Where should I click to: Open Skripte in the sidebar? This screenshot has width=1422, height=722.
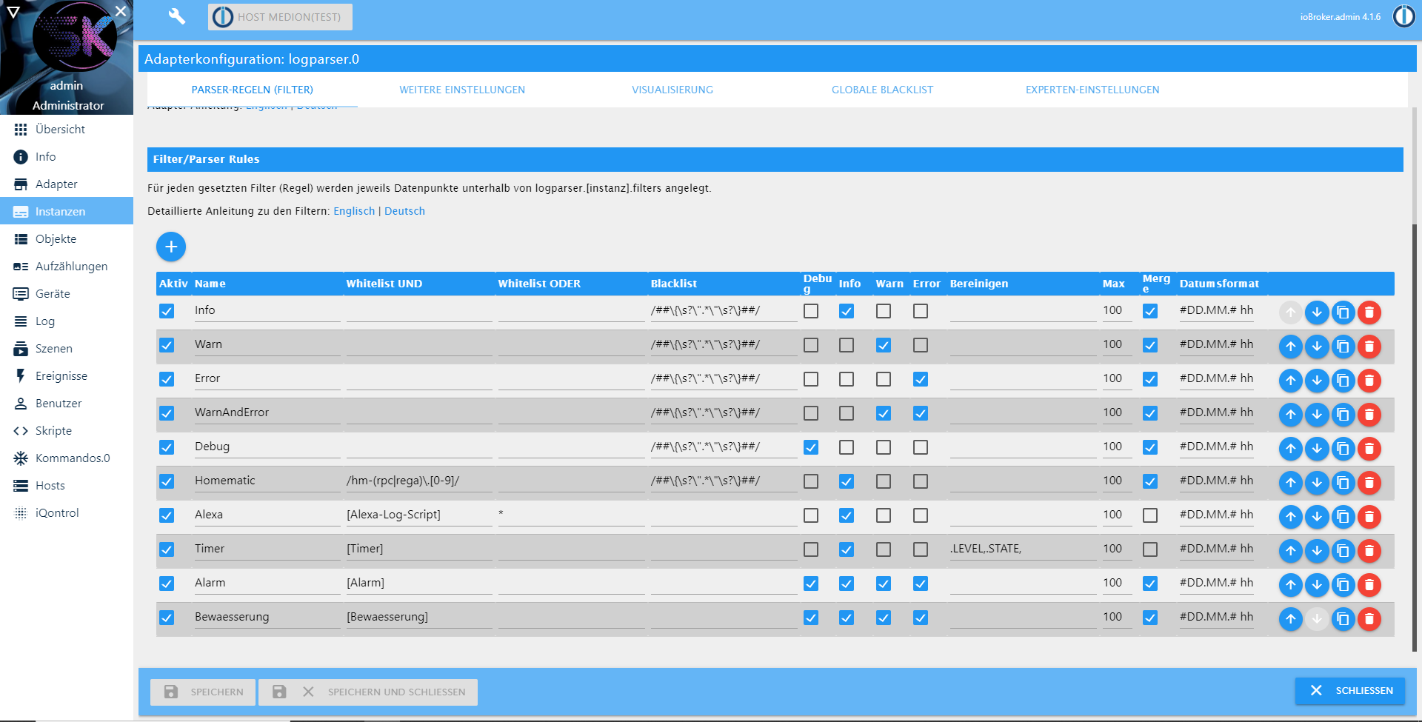pyautogui.click(x=67, y=430)
